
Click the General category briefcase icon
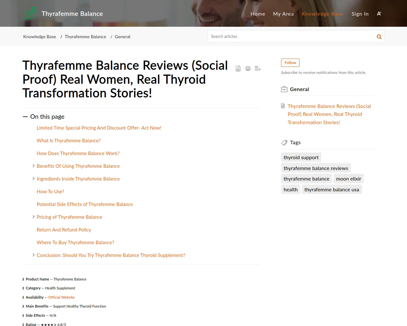(x=284, y=89)
